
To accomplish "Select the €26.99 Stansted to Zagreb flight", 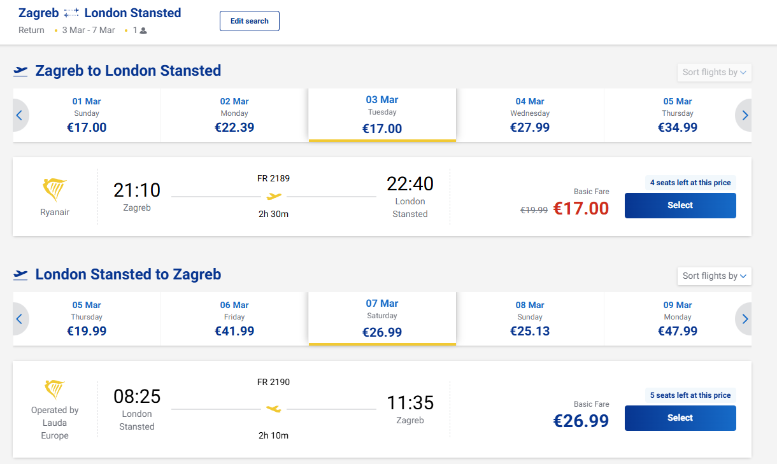I will (680, 418).
